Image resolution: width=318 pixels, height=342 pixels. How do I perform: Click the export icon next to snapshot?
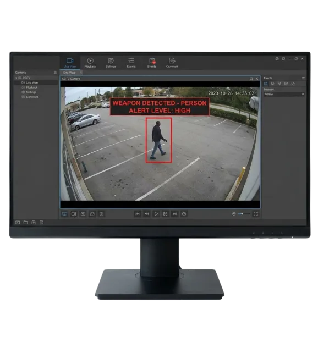pos(92,214)
